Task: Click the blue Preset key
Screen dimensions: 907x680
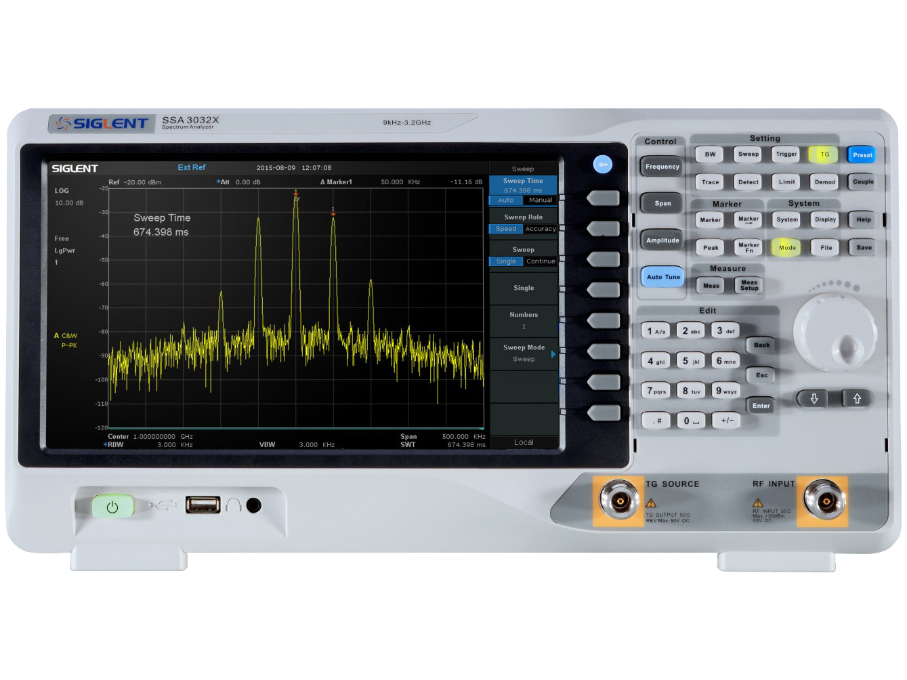Action: pos(862,155)
